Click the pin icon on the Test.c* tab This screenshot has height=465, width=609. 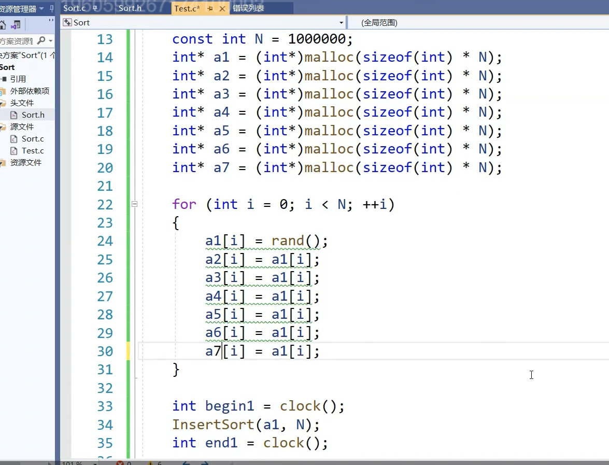click(x=210, y=8)
